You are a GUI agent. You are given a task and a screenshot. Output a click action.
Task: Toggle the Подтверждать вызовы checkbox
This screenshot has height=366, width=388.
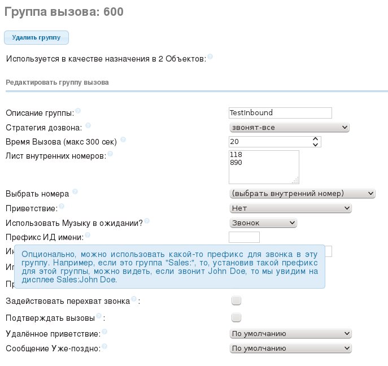pyautogui.click(x=236, y=317)
